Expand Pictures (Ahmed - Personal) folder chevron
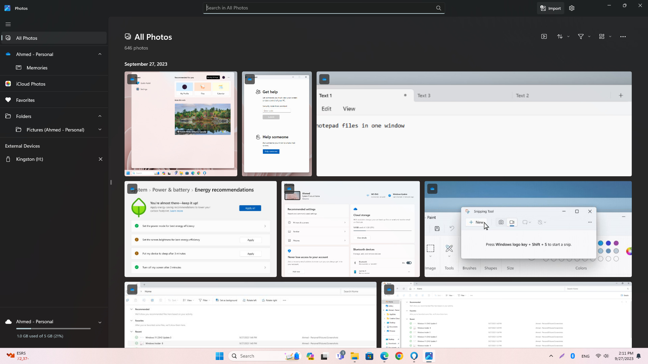 [x=100, y=130]
